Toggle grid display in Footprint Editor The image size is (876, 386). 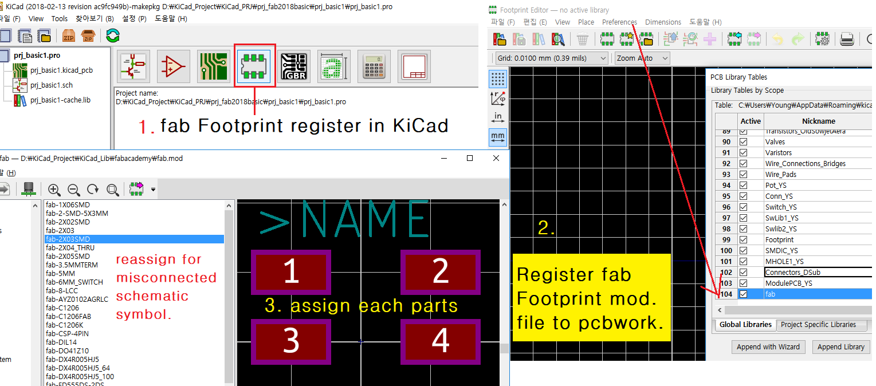point(498,78)
